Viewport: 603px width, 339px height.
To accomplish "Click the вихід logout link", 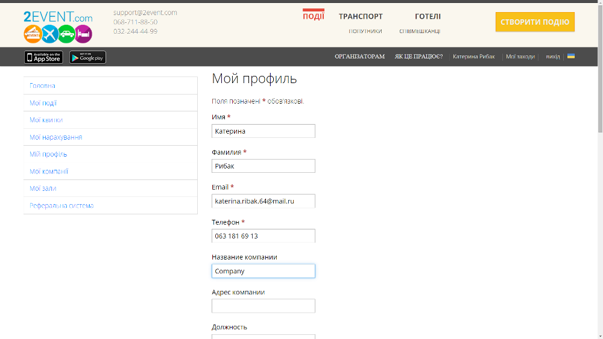I will point(552,57).
